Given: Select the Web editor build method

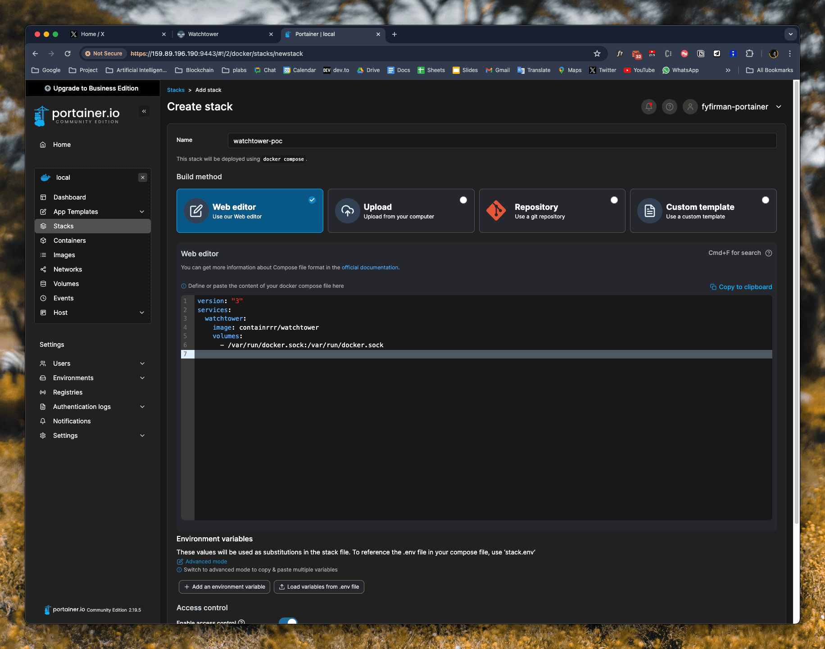Looking at the screenshot, I should pos(250,211).
